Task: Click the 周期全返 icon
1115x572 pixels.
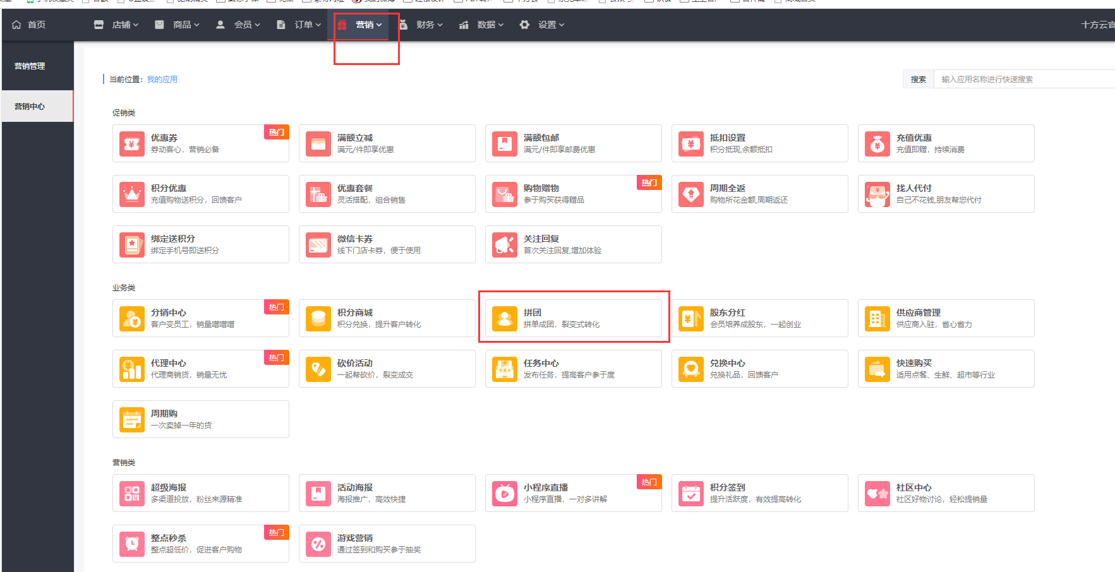Action: tap(691, 194)
